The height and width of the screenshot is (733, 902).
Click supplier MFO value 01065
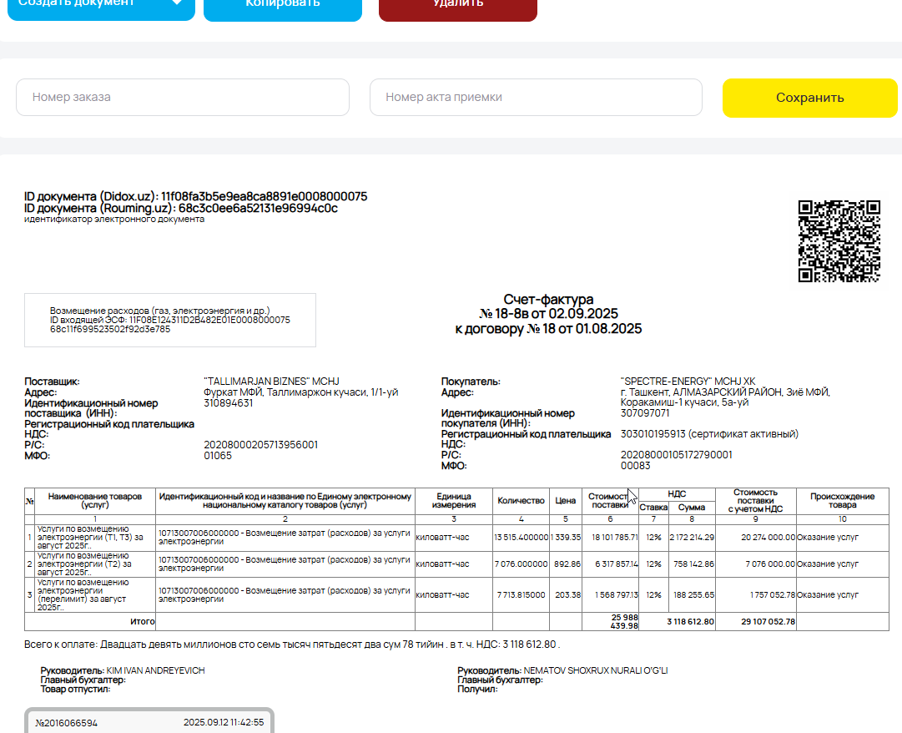coord(218,456)
